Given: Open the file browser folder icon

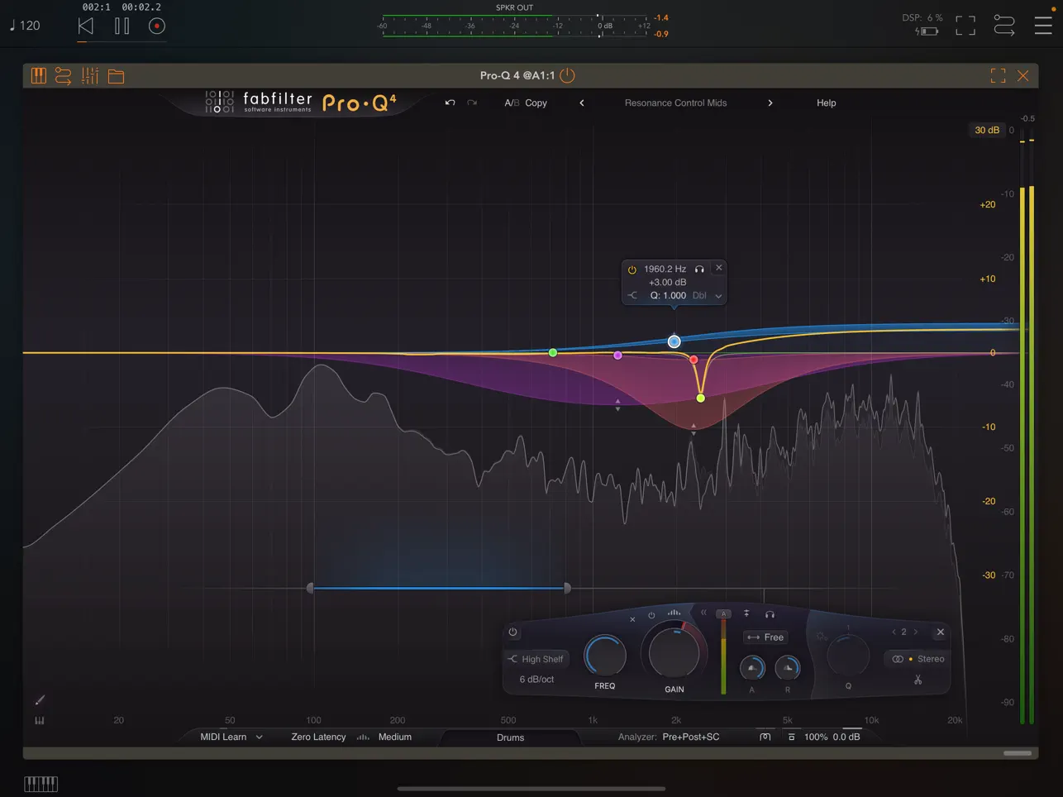Looking at the screenshot, I should pos(116,75).
